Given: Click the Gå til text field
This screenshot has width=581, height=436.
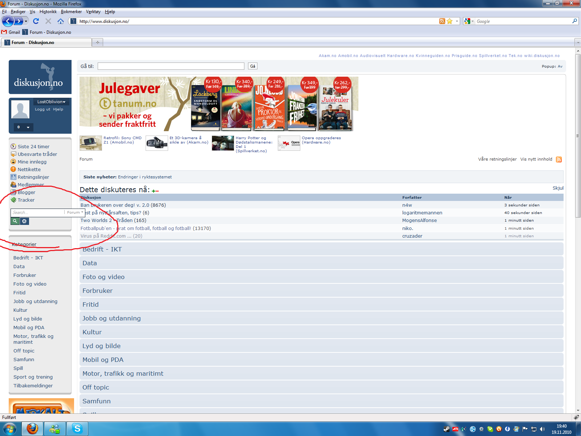Looking at the screenshot, I should pyautogui.click(x=171, y=66).
